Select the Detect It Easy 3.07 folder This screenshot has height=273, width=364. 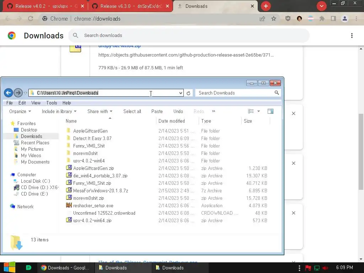pyautogui.click(x=92, y=138)
